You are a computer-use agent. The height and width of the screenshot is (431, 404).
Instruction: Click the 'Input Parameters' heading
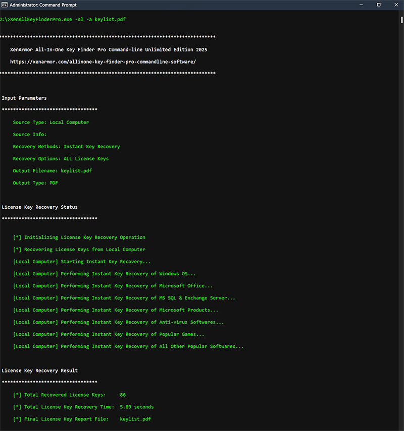24,98
